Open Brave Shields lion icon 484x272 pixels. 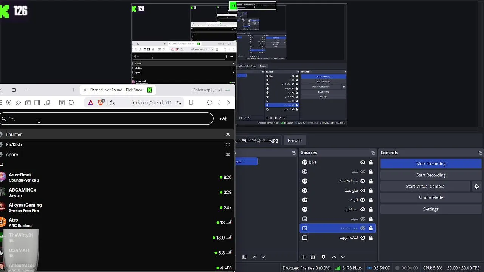101,102
